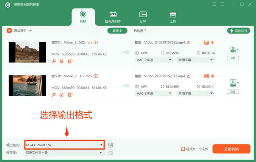
Task: Open the feedback message icon in the title bar
Action: (214, 4)
